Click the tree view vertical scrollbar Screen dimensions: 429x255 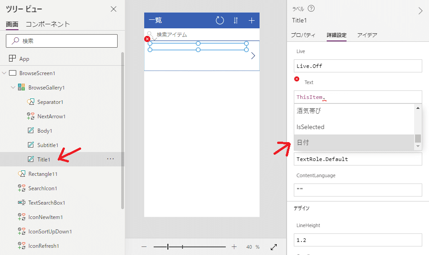tap(123, 130)
